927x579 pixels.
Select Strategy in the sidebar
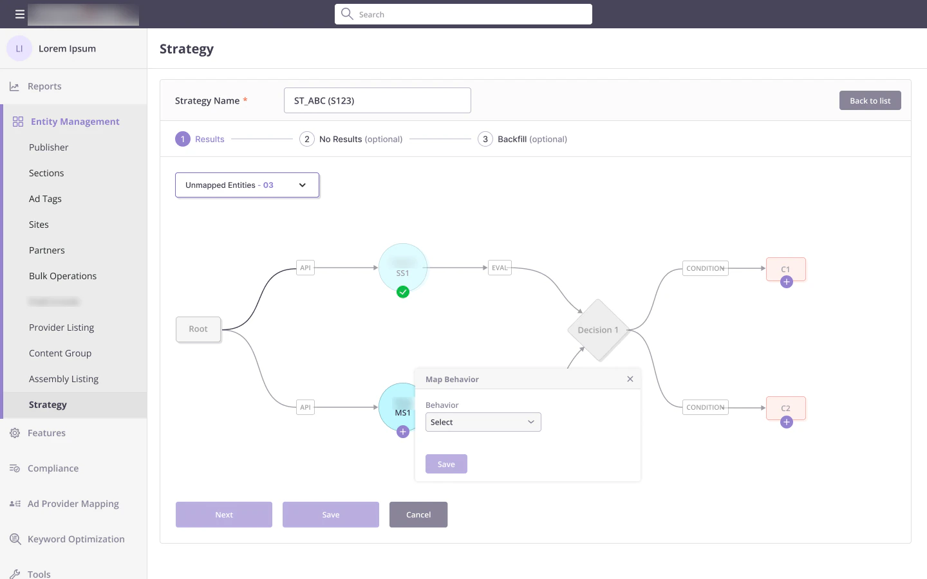pos(75,405)
